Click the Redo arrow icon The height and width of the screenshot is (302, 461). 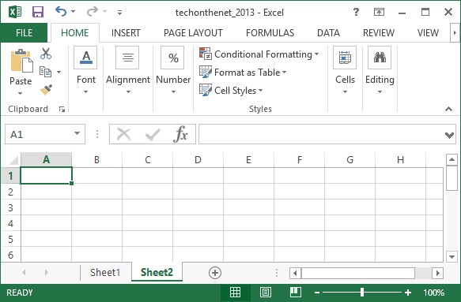(93, 12)
